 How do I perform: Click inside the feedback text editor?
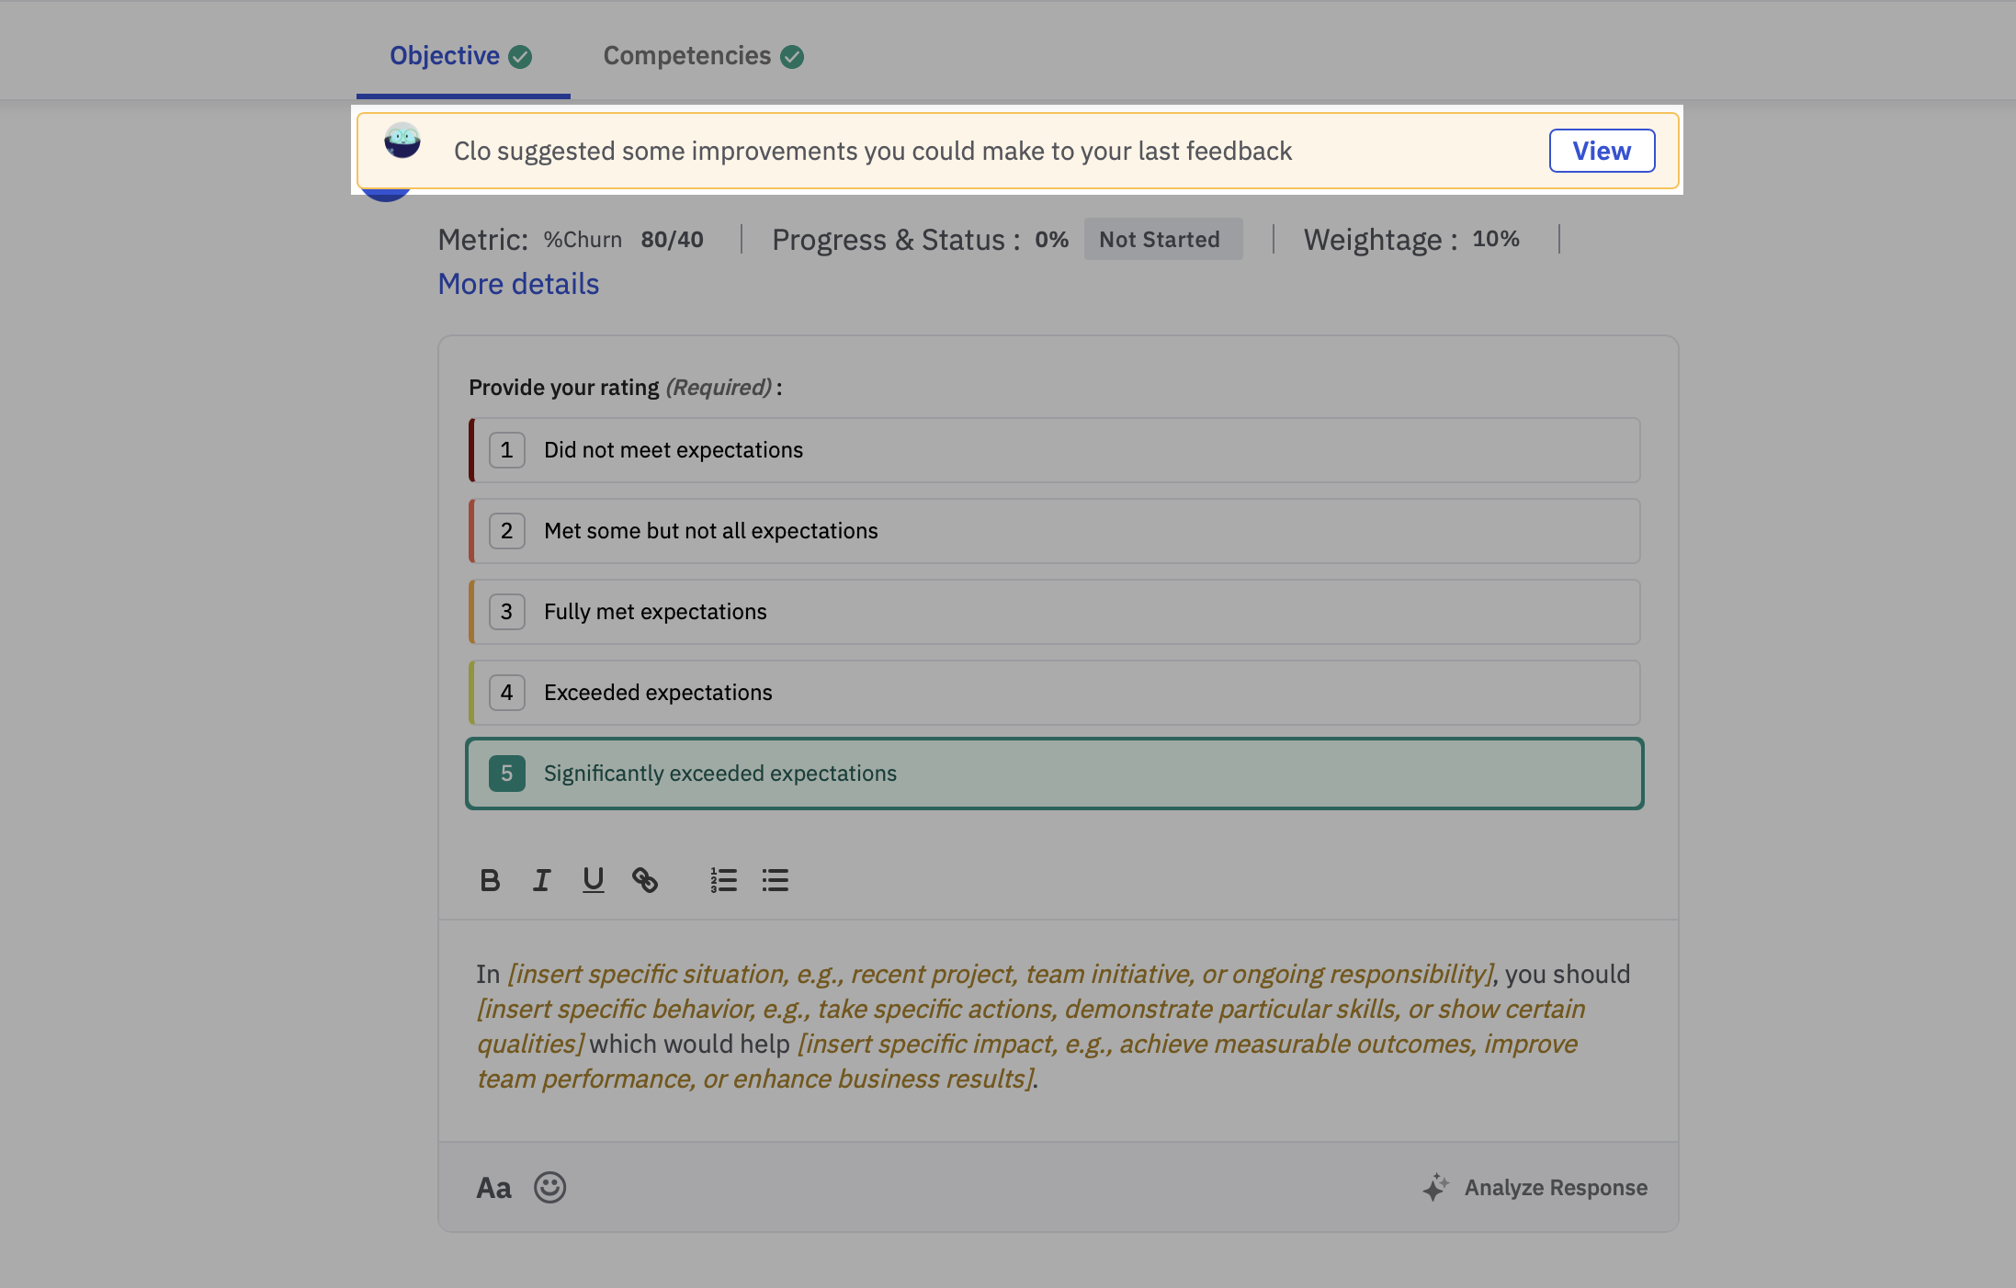1057,1025
